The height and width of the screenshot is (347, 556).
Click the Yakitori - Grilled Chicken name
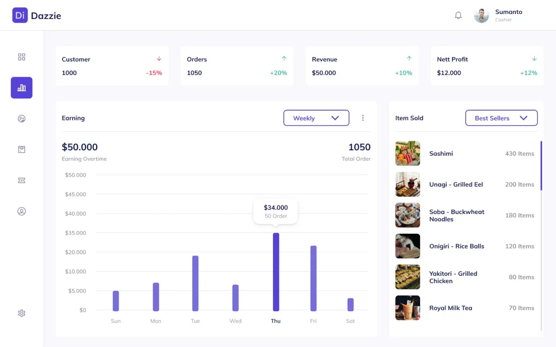pos(453,277)
